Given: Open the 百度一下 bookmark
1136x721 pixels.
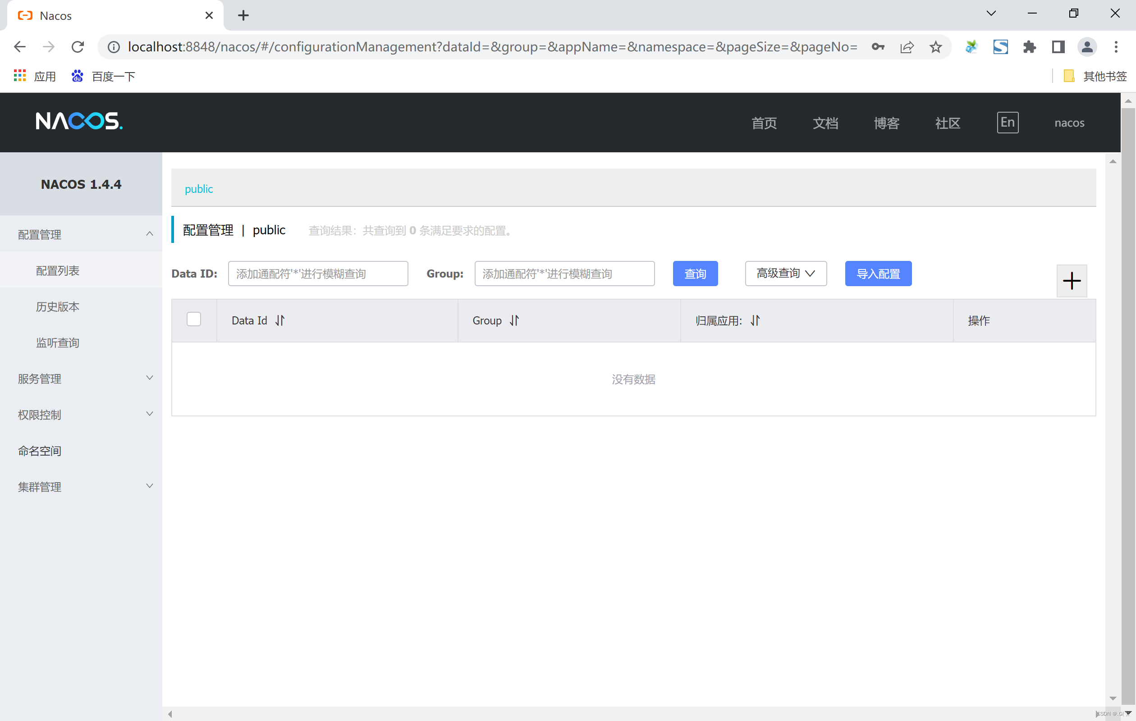Looking at the screenshot, I should 103,76.
